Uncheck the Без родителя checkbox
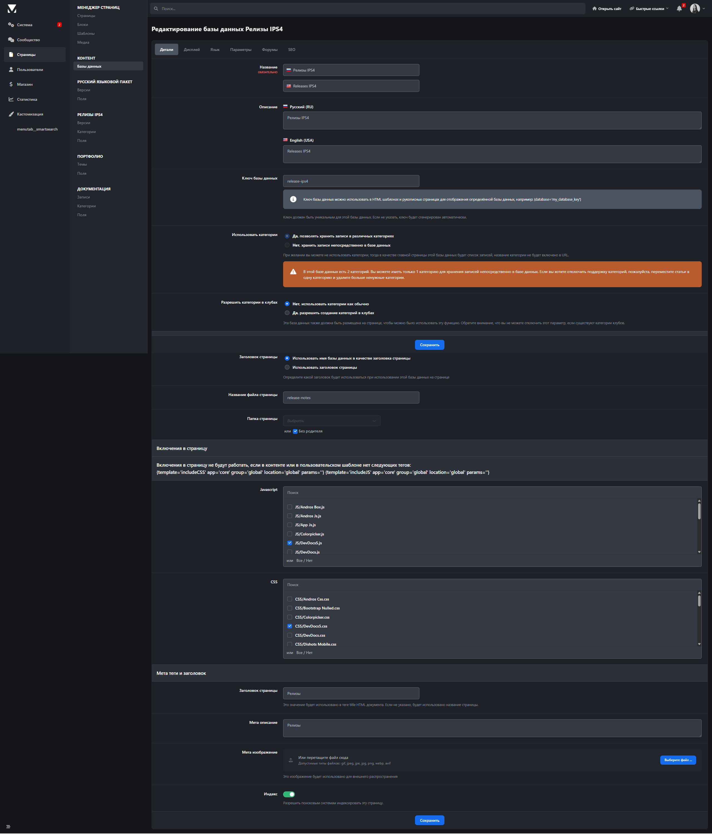The image size is (712, 834). pos(295,431)
